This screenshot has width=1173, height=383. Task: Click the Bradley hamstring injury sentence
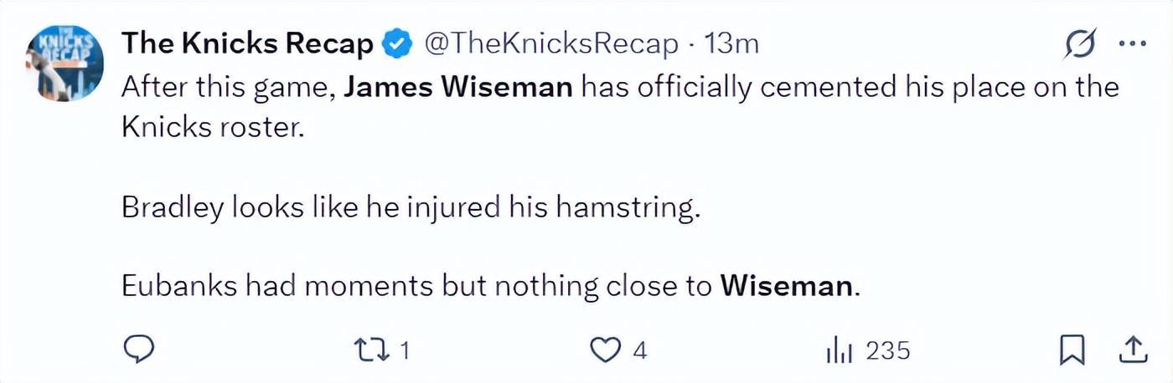tap(411, 207)
